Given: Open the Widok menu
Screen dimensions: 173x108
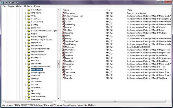Looking at the screenshot, I should [x=19, y=6].
